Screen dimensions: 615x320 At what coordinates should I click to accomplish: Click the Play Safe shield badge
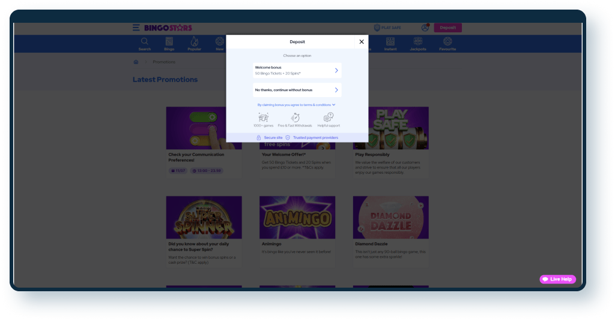pyautogui.click(x=387, y=28)
